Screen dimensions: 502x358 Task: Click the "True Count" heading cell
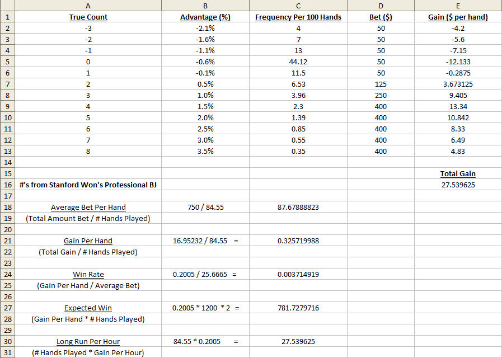pyautogui.click(x=88, y=17)
